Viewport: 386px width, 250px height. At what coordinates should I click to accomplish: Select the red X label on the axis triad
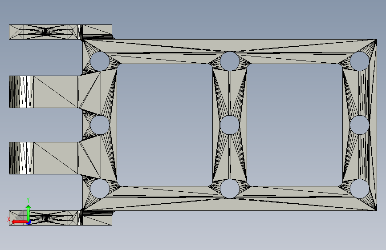click(9, 219)
